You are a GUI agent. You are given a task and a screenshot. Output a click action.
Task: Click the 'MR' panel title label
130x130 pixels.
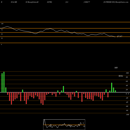[x=116, y=68]
